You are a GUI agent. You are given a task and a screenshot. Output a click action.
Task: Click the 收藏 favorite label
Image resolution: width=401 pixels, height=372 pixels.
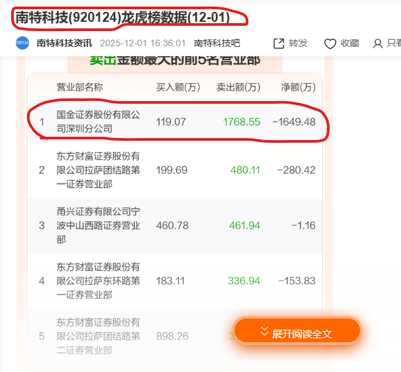(x=350, y=43)
